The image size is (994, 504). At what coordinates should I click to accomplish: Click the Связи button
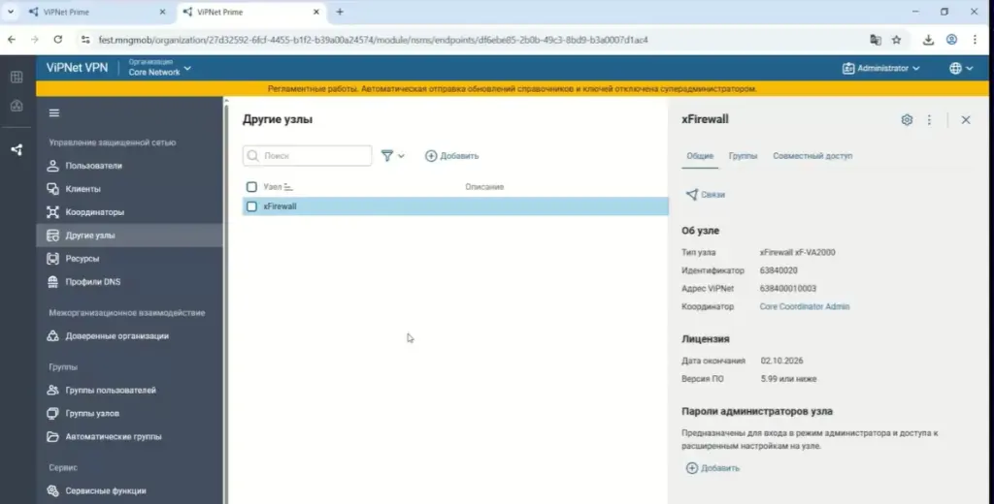(706, 195)
